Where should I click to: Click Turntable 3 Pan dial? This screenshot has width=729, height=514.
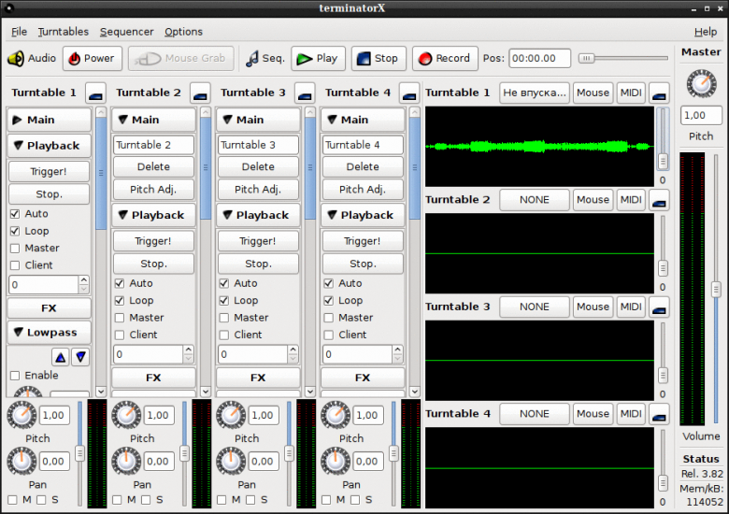231,461
